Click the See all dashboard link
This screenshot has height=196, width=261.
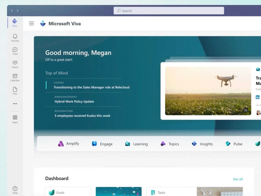point(238,179)
